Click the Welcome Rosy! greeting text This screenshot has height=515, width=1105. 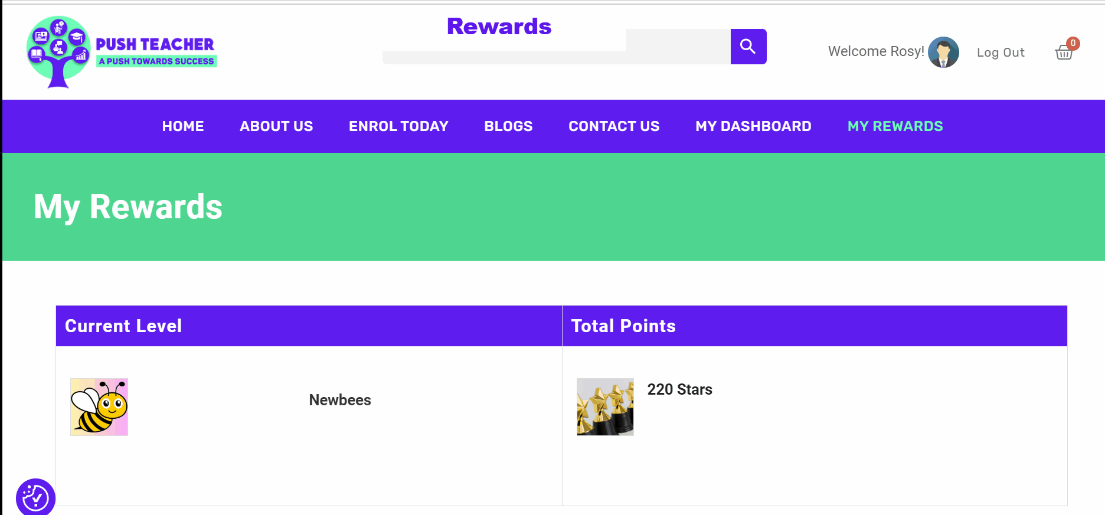[x=875, y=51]
